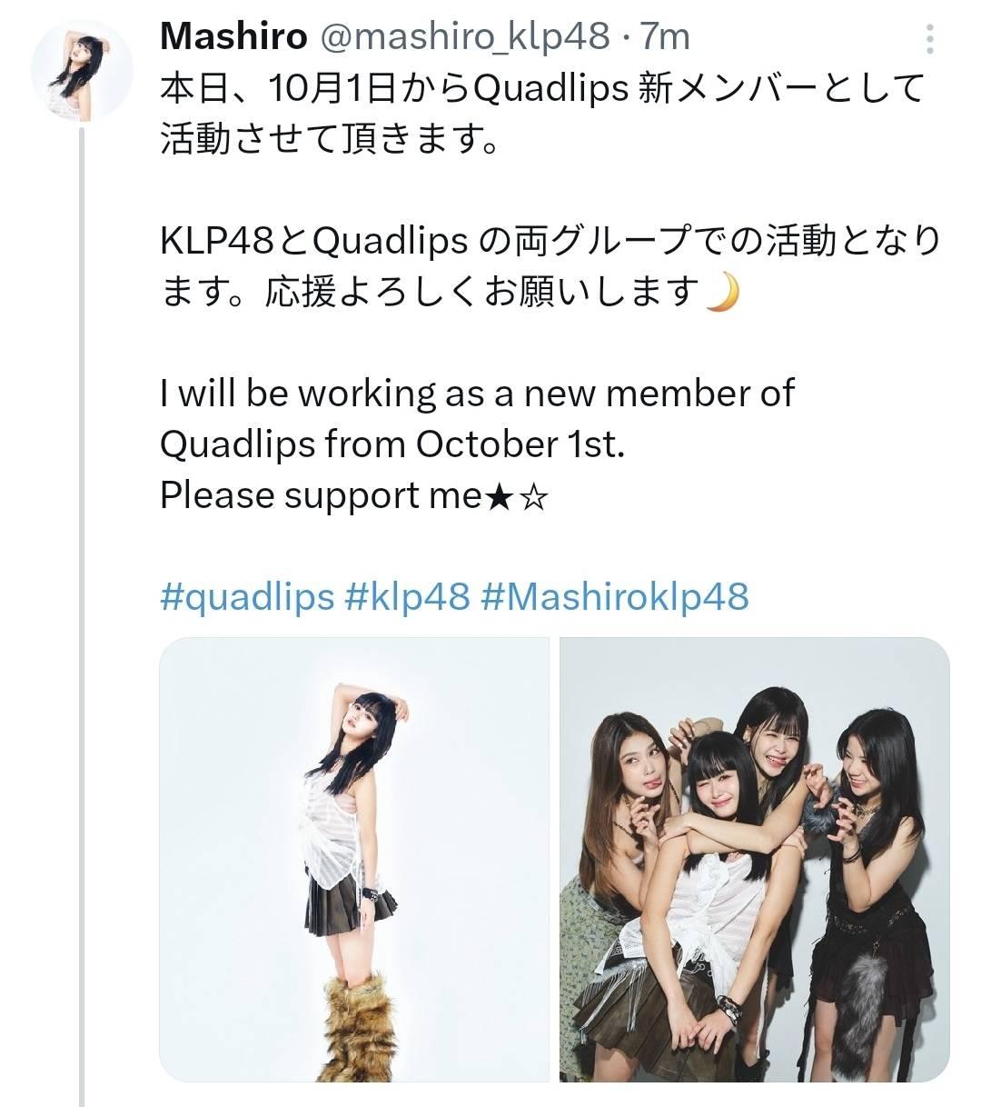Screen dimensions: 981x1107
Task: Open the #klp48 hashtag
Action: point(407,597)
